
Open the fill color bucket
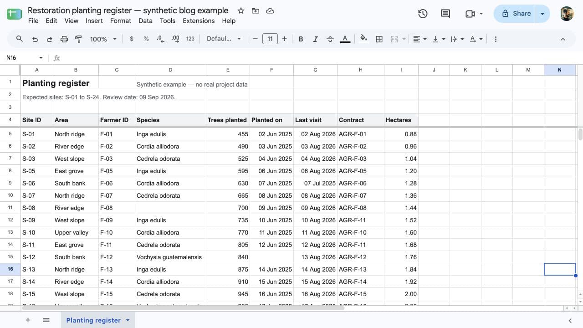point(363,39)
